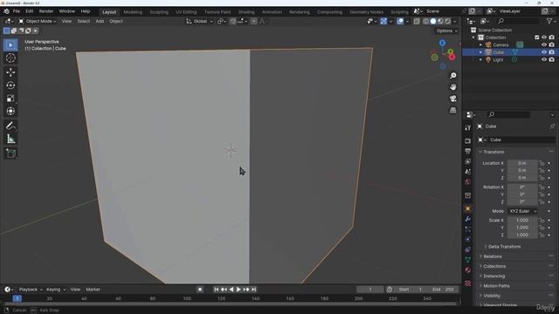Image resolution: width=559 pixels, height=314 pixels.
Task: Expand the Light tree item
Action: 480,60
